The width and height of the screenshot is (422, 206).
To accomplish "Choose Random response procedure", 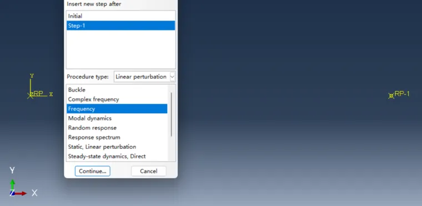I will pyautogui.click(x=117, y=128).
